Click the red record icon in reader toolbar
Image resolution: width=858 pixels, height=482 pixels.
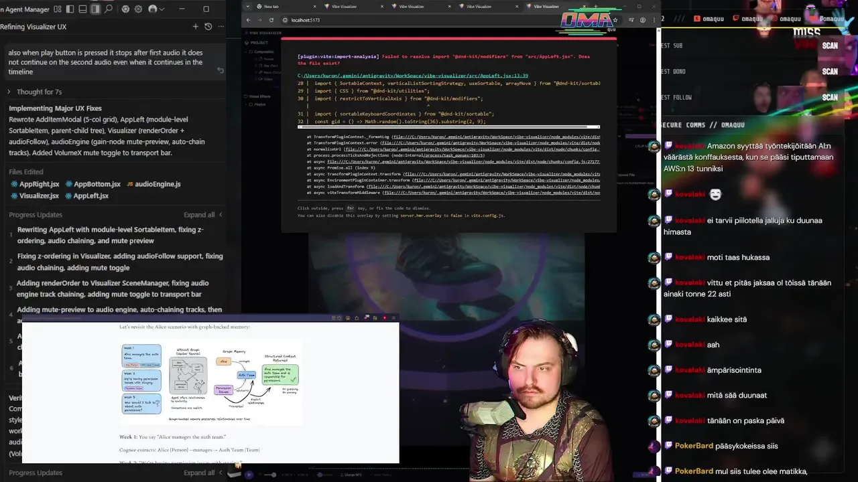[x=385, y=318]
